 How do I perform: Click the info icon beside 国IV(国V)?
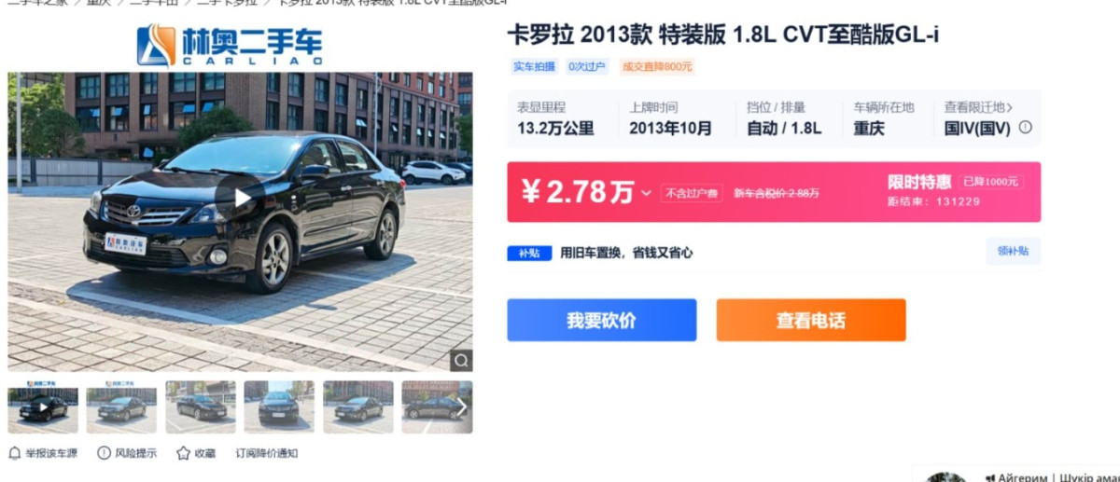(x=1025, y=128)
